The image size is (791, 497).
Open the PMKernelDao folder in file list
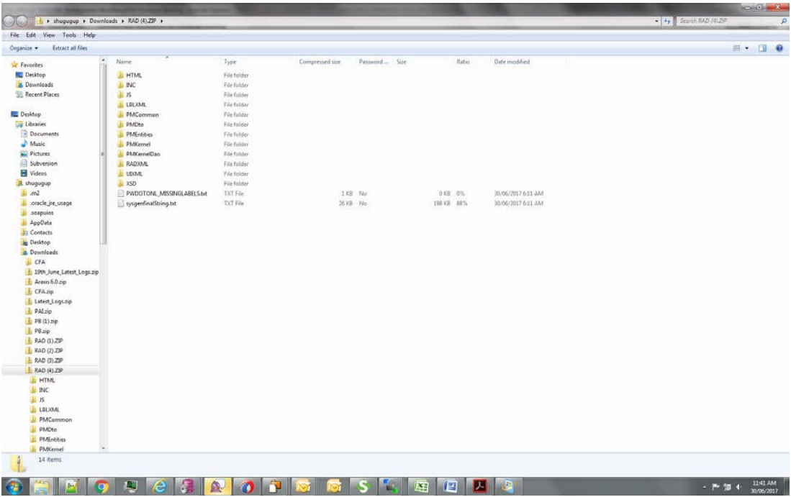[x=143, y=154]
